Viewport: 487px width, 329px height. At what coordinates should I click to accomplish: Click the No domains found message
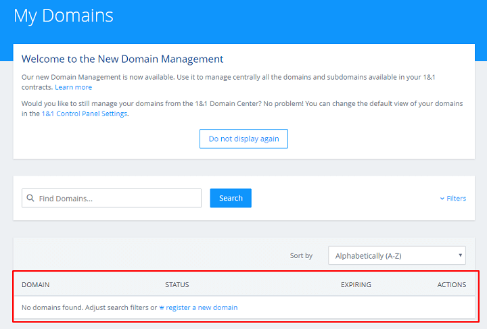tap(85, 308)
